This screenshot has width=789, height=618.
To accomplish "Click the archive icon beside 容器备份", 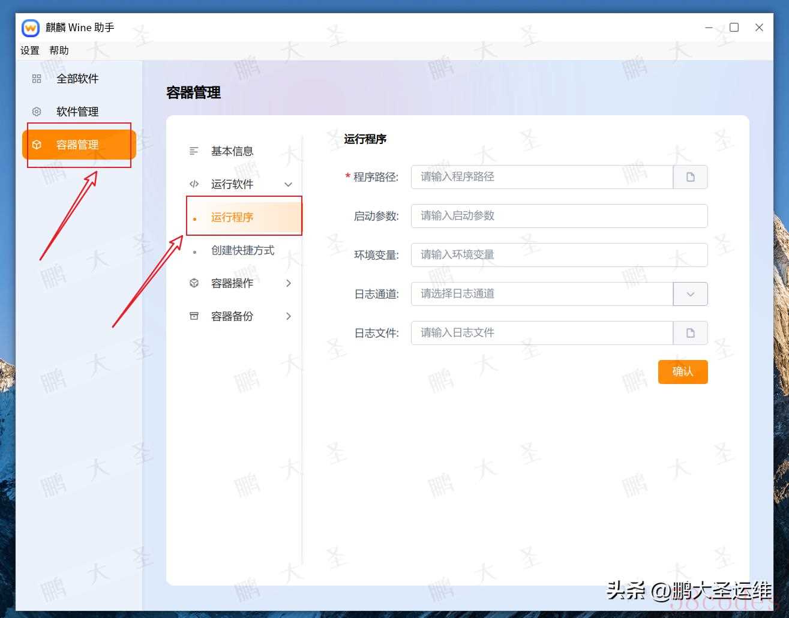I will coord(194,316).
